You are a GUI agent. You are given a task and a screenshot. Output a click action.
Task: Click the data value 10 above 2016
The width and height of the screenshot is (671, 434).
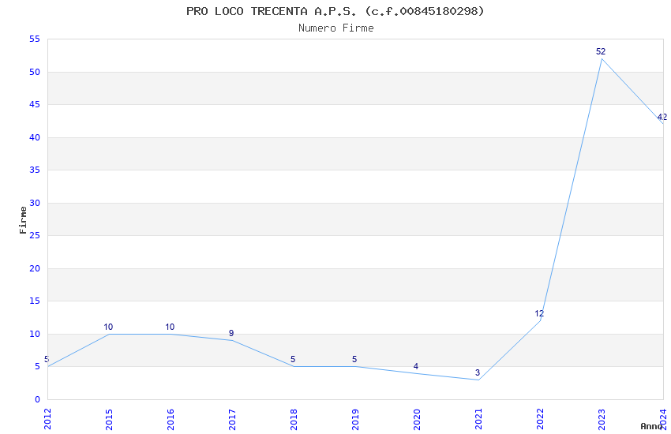tap(170, 327)
